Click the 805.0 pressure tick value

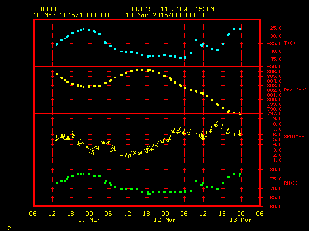275,76
